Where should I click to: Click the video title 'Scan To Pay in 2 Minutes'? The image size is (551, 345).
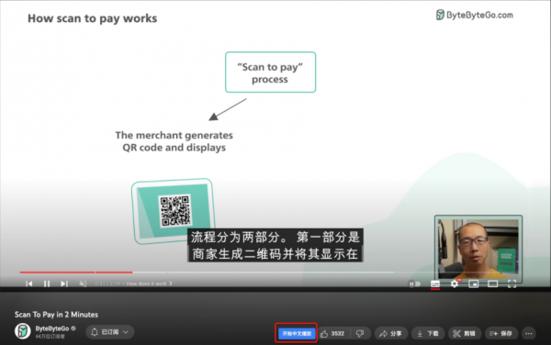coord(56,315)
